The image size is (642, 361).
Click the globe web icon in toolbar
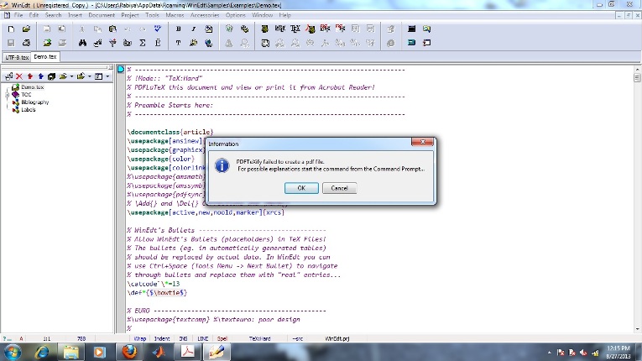click(x=208, y=43)
